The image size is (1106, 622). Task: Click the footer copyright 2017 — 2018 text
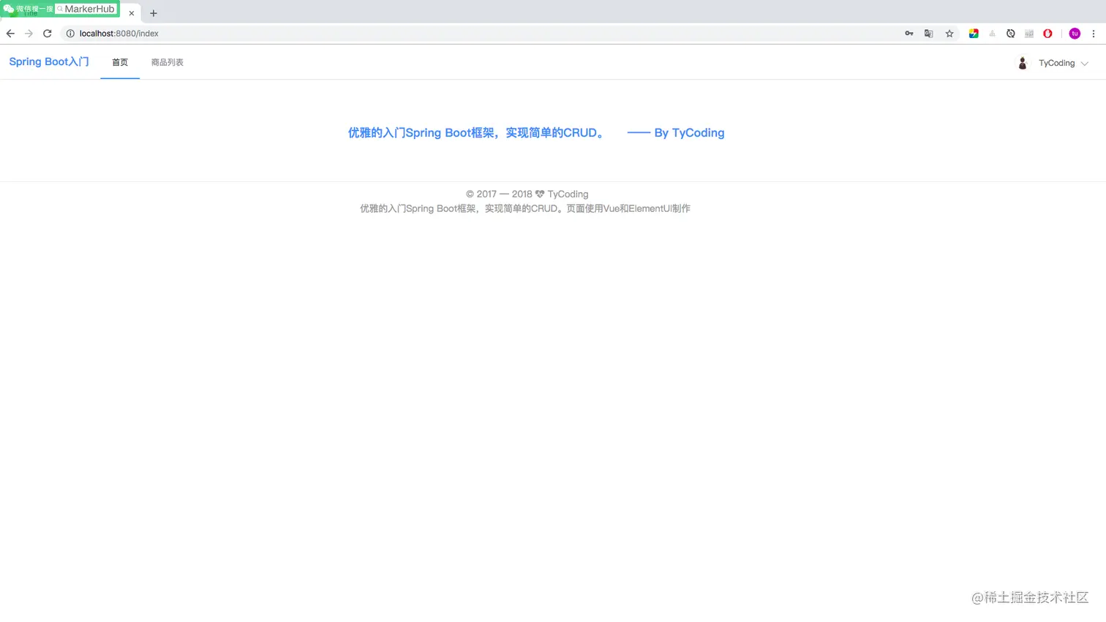pyautogui.click(x=499, y=194)
